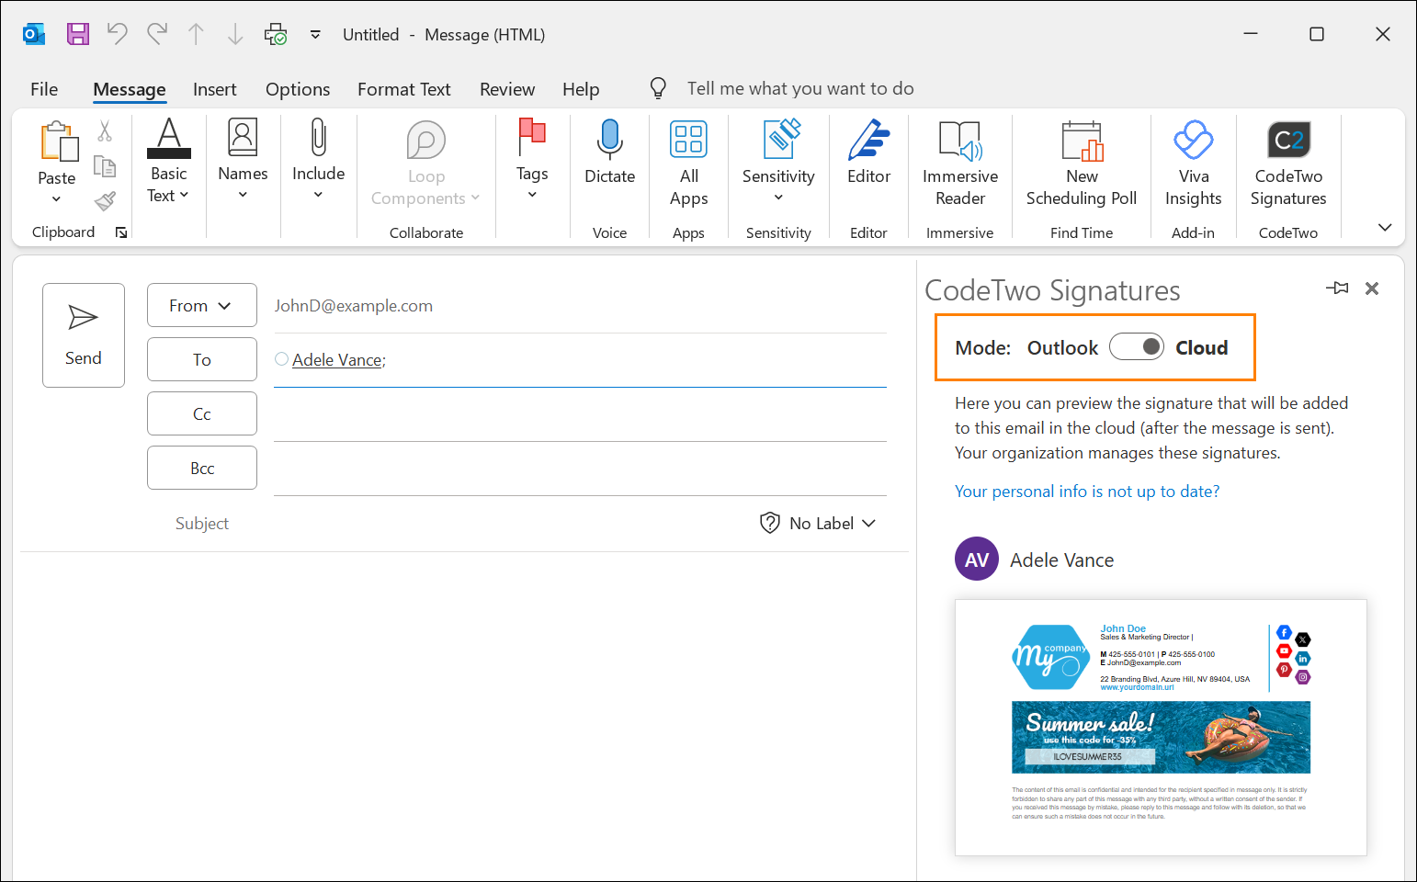Switch to the Insert tab

click(215, 89)
